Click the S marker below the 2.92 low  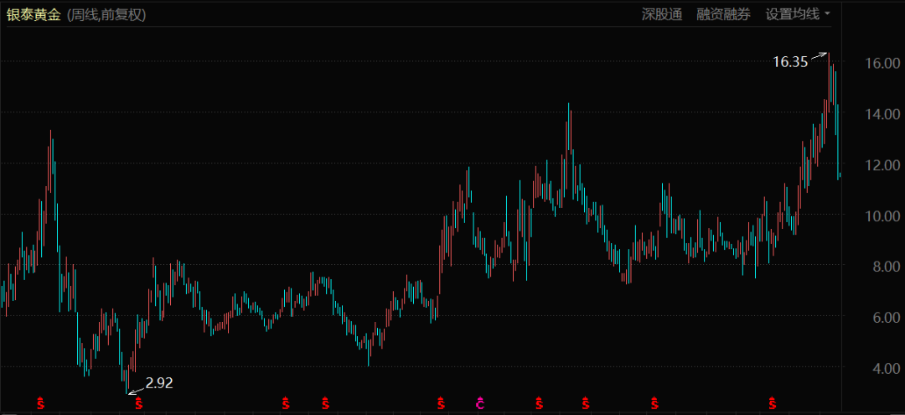point(139,404)
